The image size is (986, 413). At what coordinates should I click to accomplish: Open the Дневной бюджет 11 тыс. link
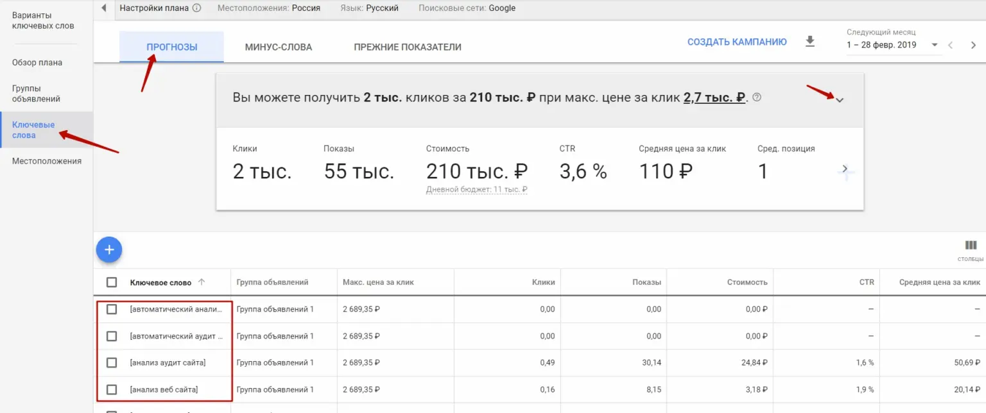pos(477,189)
